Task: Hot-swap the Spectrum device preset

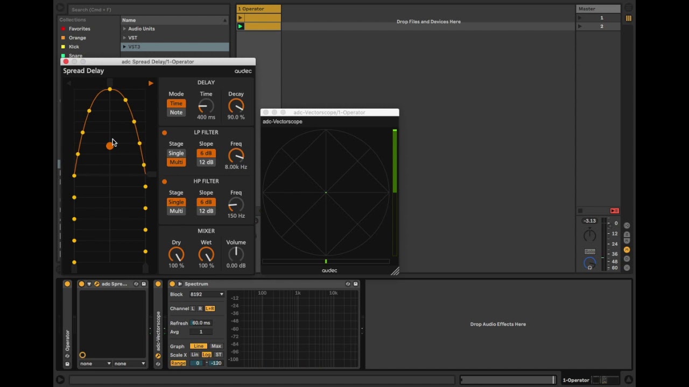Action: [x=348, y=284]
